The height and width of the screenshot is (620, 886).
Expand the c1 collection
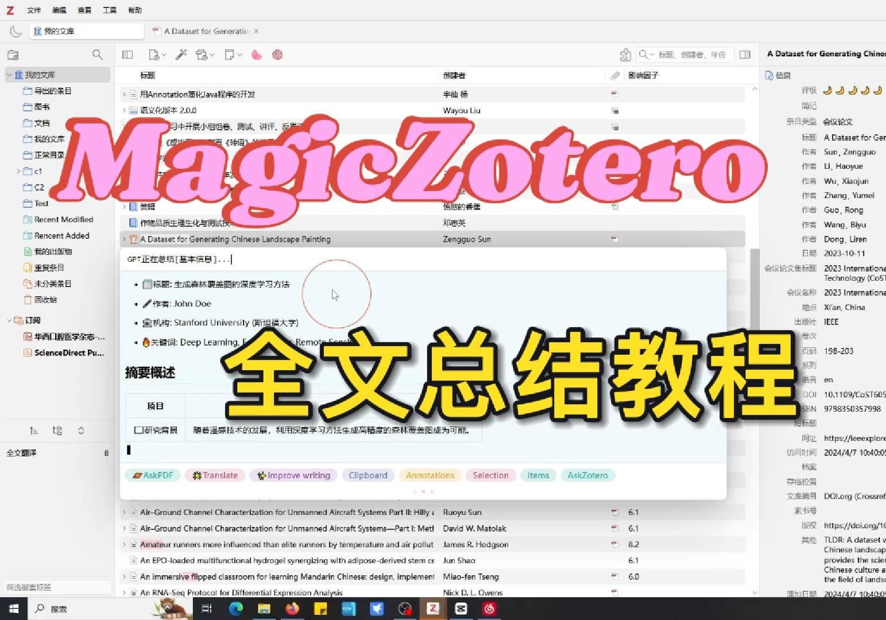pos(18,171)
